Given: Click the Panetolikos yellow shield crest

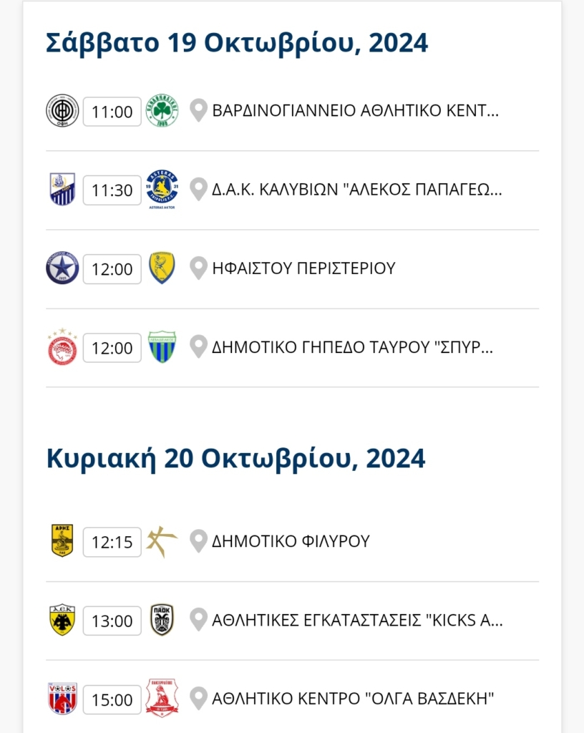Looking at the screenshot, I should [x=162, y=268].
